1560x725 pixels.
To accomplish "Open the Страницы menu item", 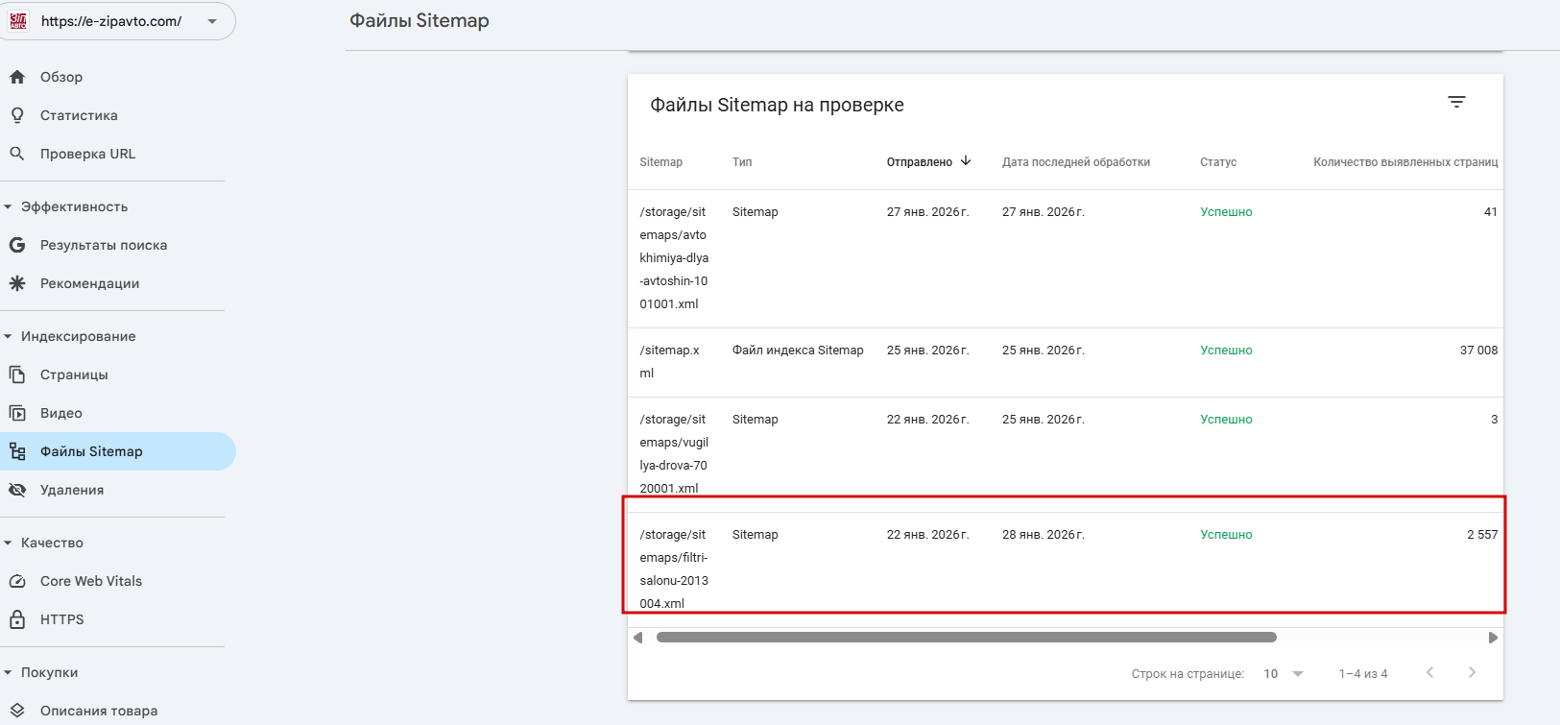I will pyautogui.click(x=74, y=375).
